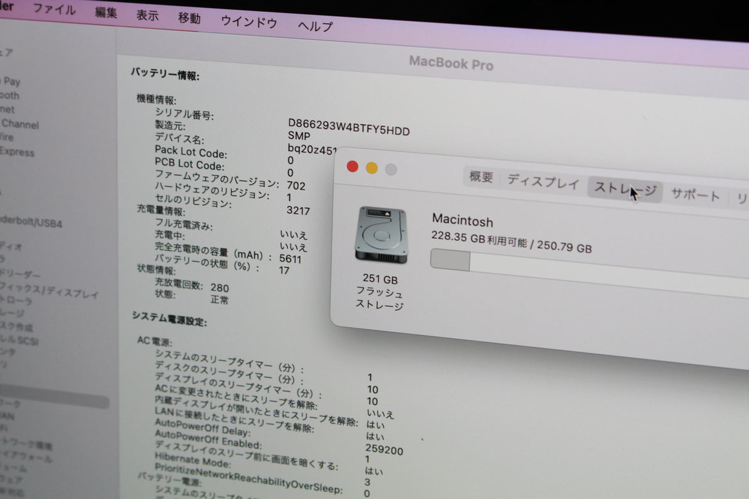This screenshot has height=499, width=749.
Task: Open the 編集 menu
Action: [106, 12]
